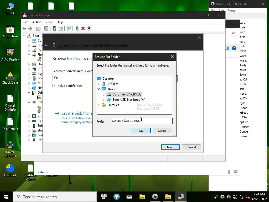The image size is (269, 202).
Task: Expand the DVD category in Device Manager tree
Action: (x=29, y=50)
